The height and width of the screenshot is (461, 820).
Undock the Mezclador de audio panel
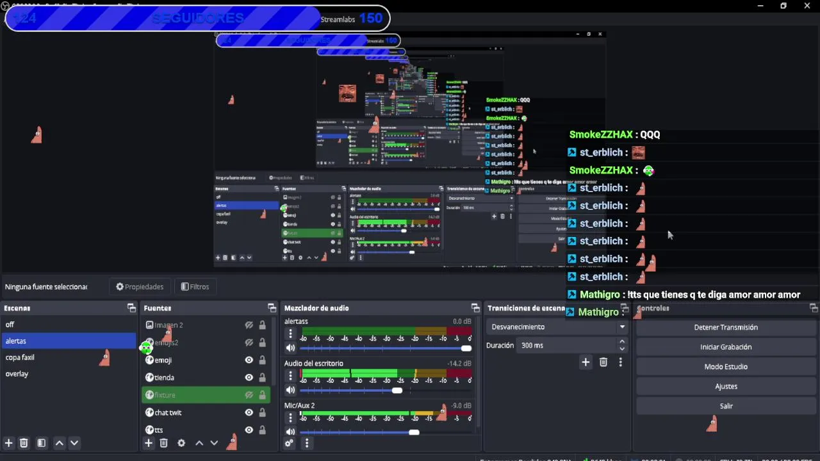point(475,308)
